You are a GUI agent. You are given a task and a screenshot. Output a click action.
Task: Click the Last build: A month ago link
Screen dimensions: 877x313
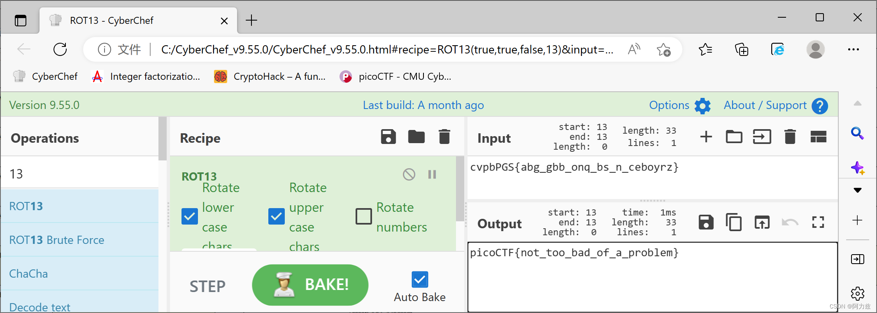coord(423,105)
